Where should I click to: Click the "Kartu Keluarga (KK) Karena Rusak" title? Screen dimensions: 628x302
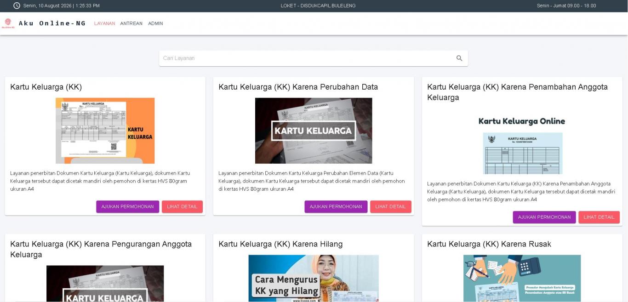[x=489, y=244]
